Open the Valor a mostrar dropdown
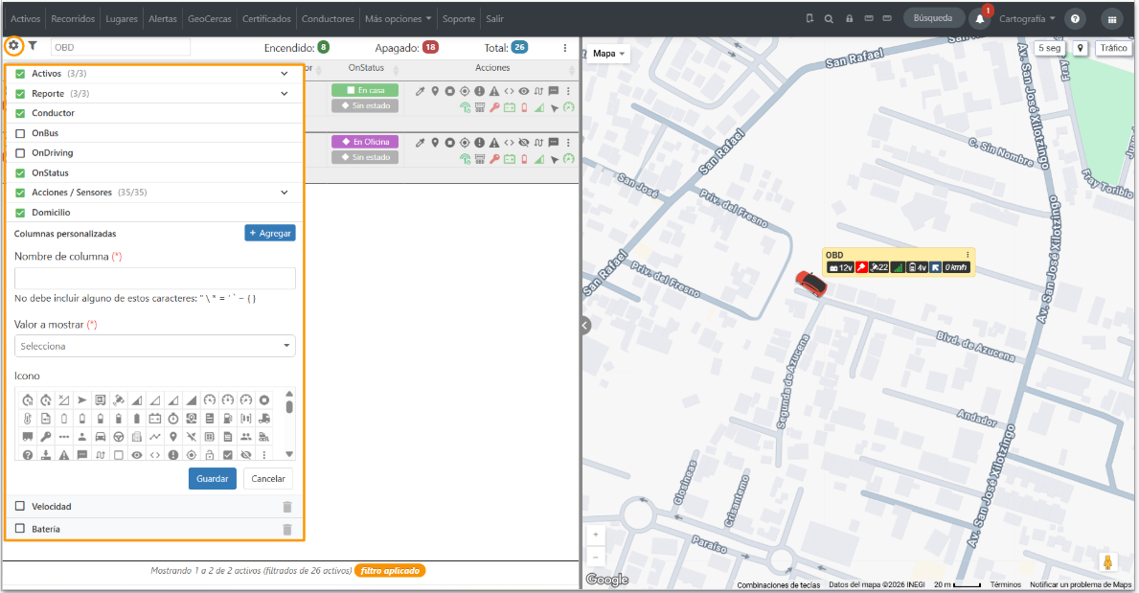Screen dimensions: 1139x593 point(155,346)
